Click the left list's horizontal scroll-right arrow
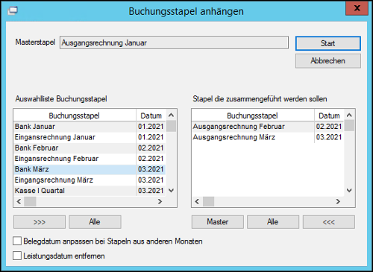The width and height of the screenshot is (373, 272). click(160, 201)
